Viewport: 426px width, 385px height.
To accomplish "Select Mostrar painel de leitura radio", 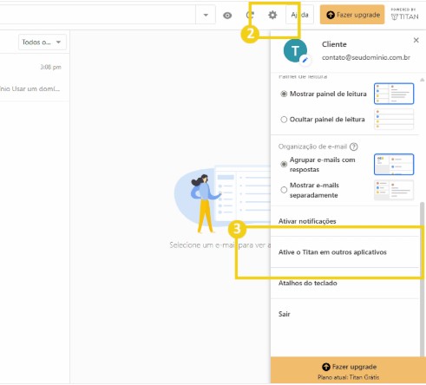I will [284, 94].
